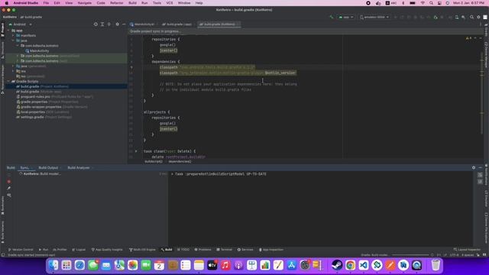Expand the res folder
The height and width of the screenshot is (275, 489).
(13, 71)
